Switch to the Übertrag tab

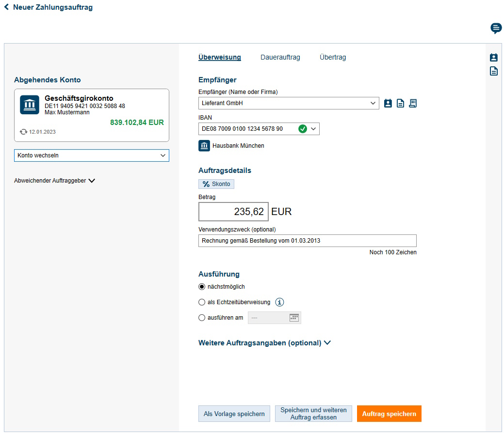(x=333, y=57)
